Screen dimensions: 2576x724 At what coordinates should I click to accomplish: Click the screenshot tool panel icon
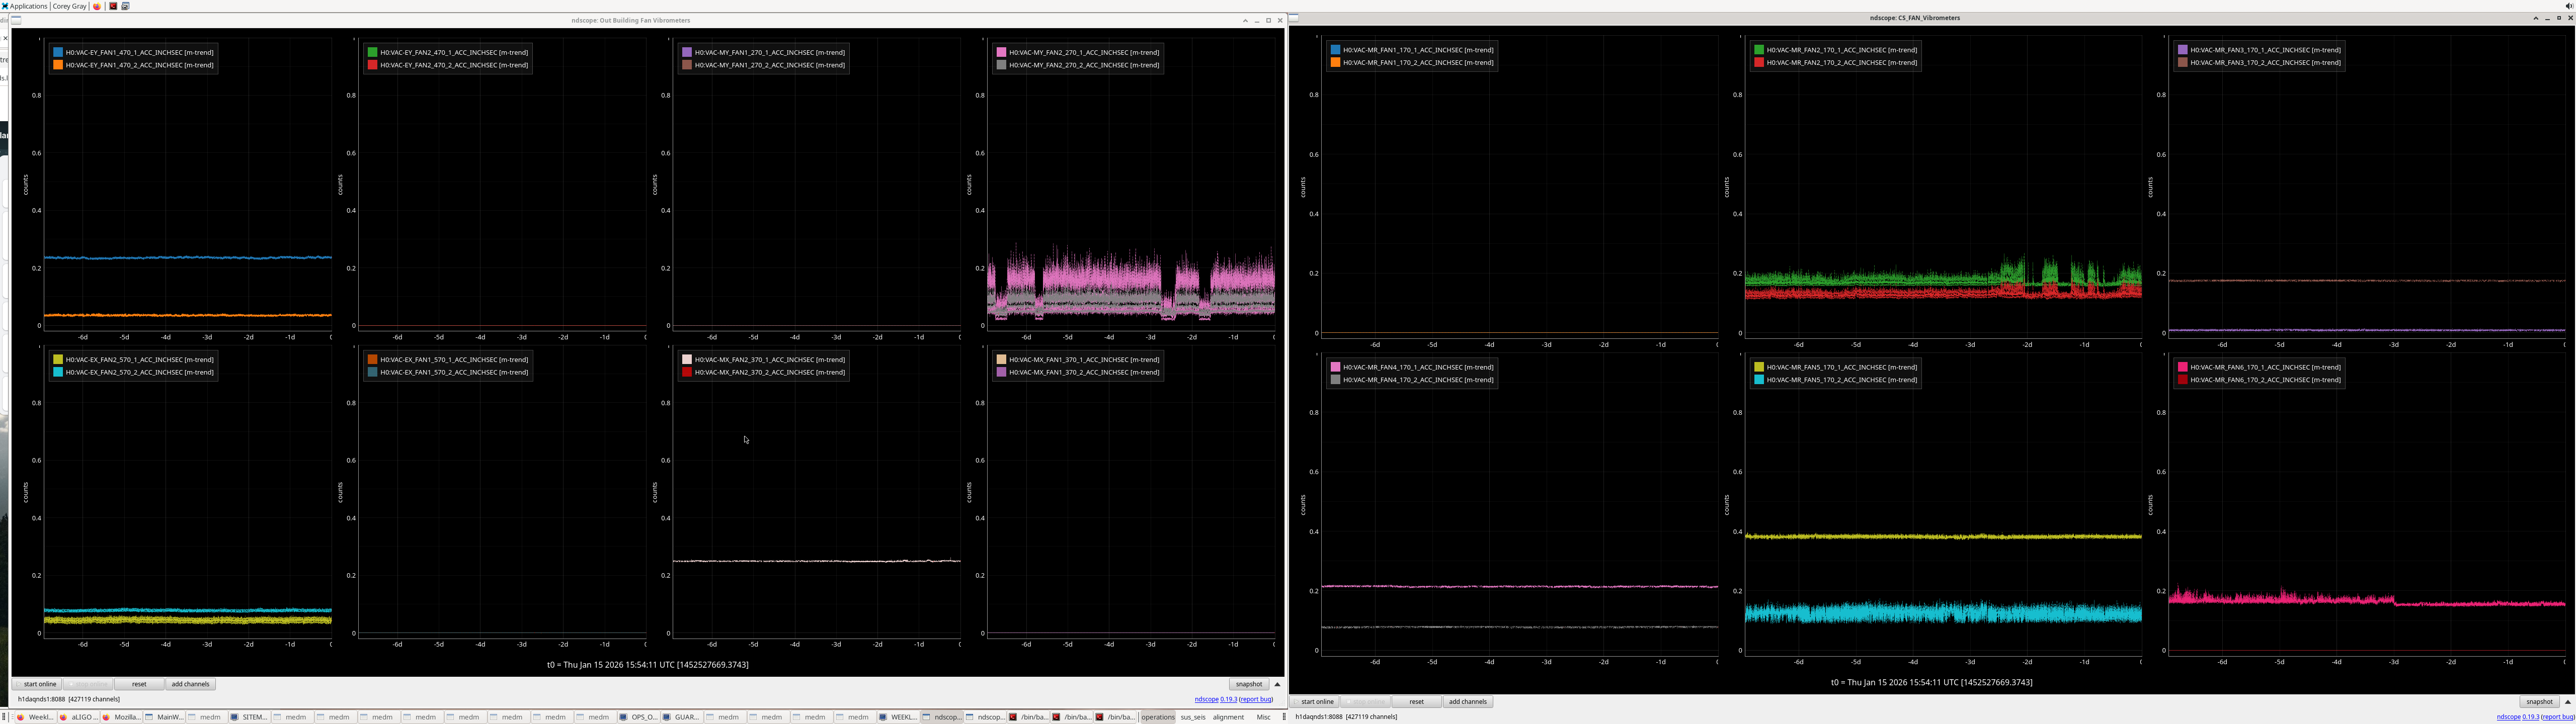tap(126, 6)
